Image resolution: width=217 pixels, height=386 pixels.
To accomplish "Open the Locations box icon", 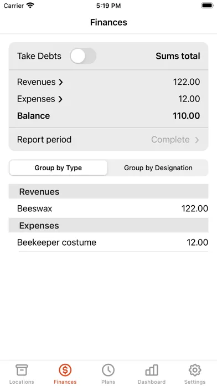I will coord(22,370).
